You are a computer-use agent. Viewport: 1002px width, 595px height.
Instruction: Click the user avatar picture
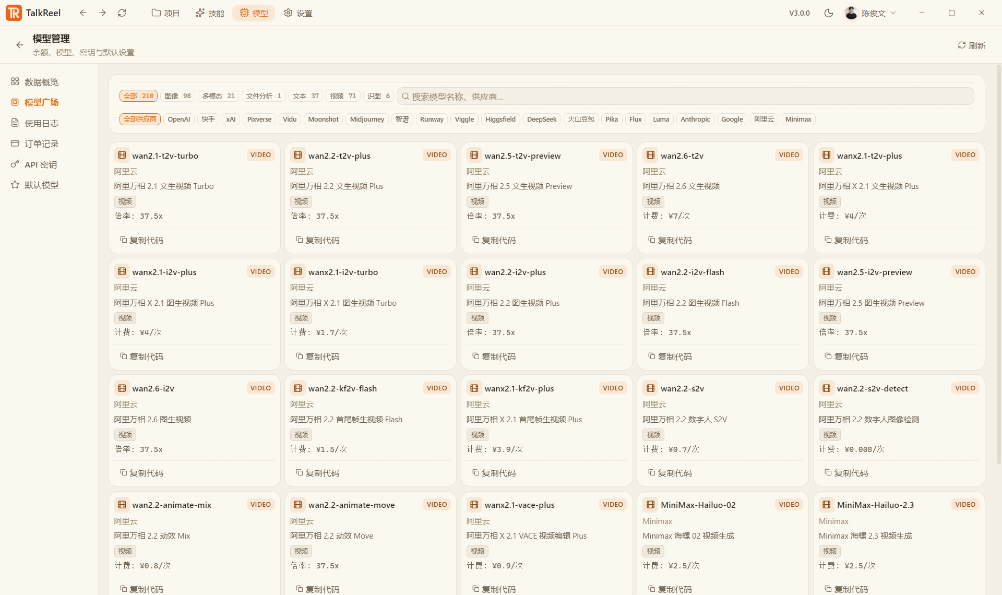click(851, 13)
